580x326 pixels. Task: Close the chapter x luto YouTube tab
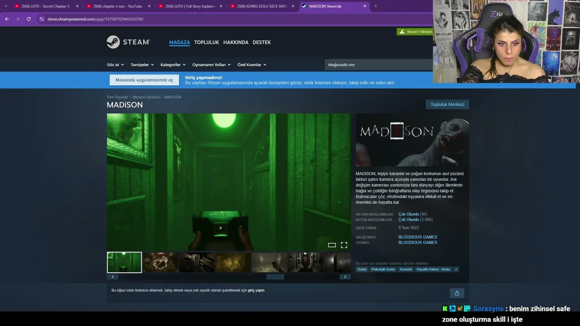(149, 6)
